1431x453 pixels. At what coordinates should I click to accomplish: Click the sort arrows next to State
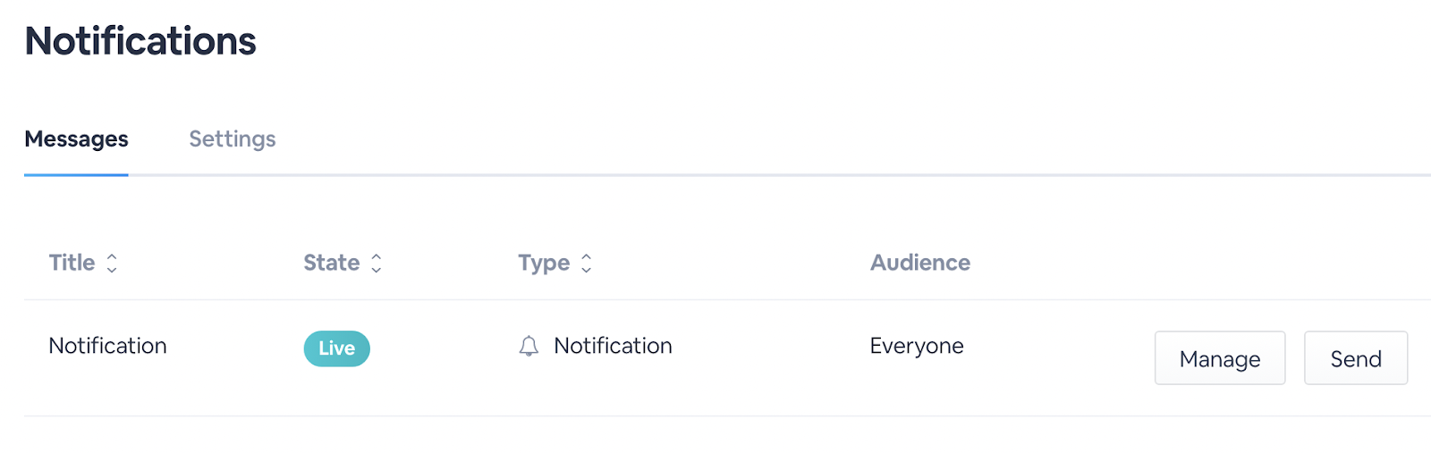377,263
